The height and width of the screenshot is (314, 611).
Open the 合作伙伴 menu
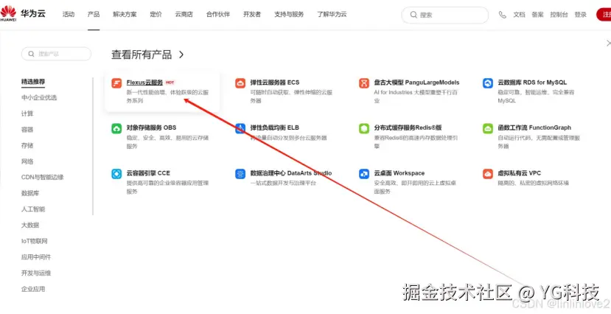[x=218, y=15]
